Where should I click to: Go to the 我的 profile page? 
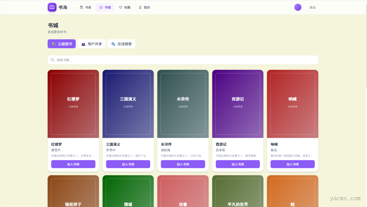(144, 7)
